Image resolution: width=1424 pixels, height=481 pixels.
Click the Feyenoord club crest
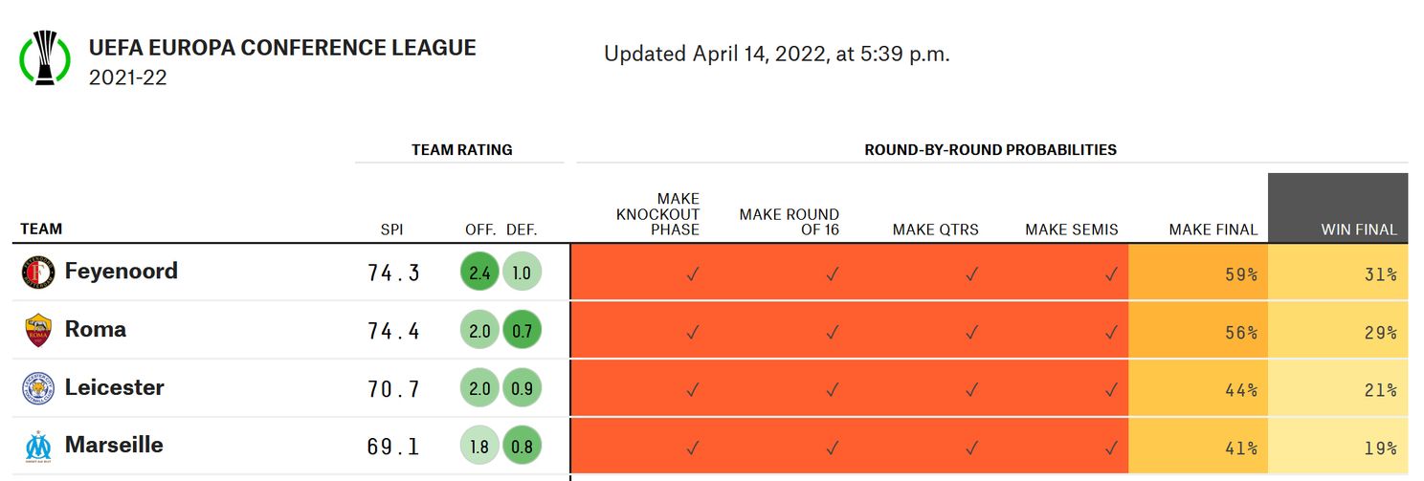point(37,273)
